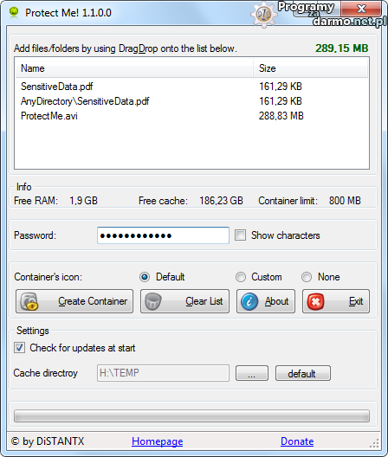Viewport: 388px width, 457px height.
Task: Sort the list by Name column header
Action: tap(134, 68)
